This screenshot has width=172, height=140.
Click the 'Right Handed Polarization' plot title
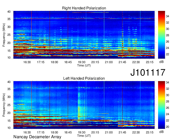(x=84, y=8)
